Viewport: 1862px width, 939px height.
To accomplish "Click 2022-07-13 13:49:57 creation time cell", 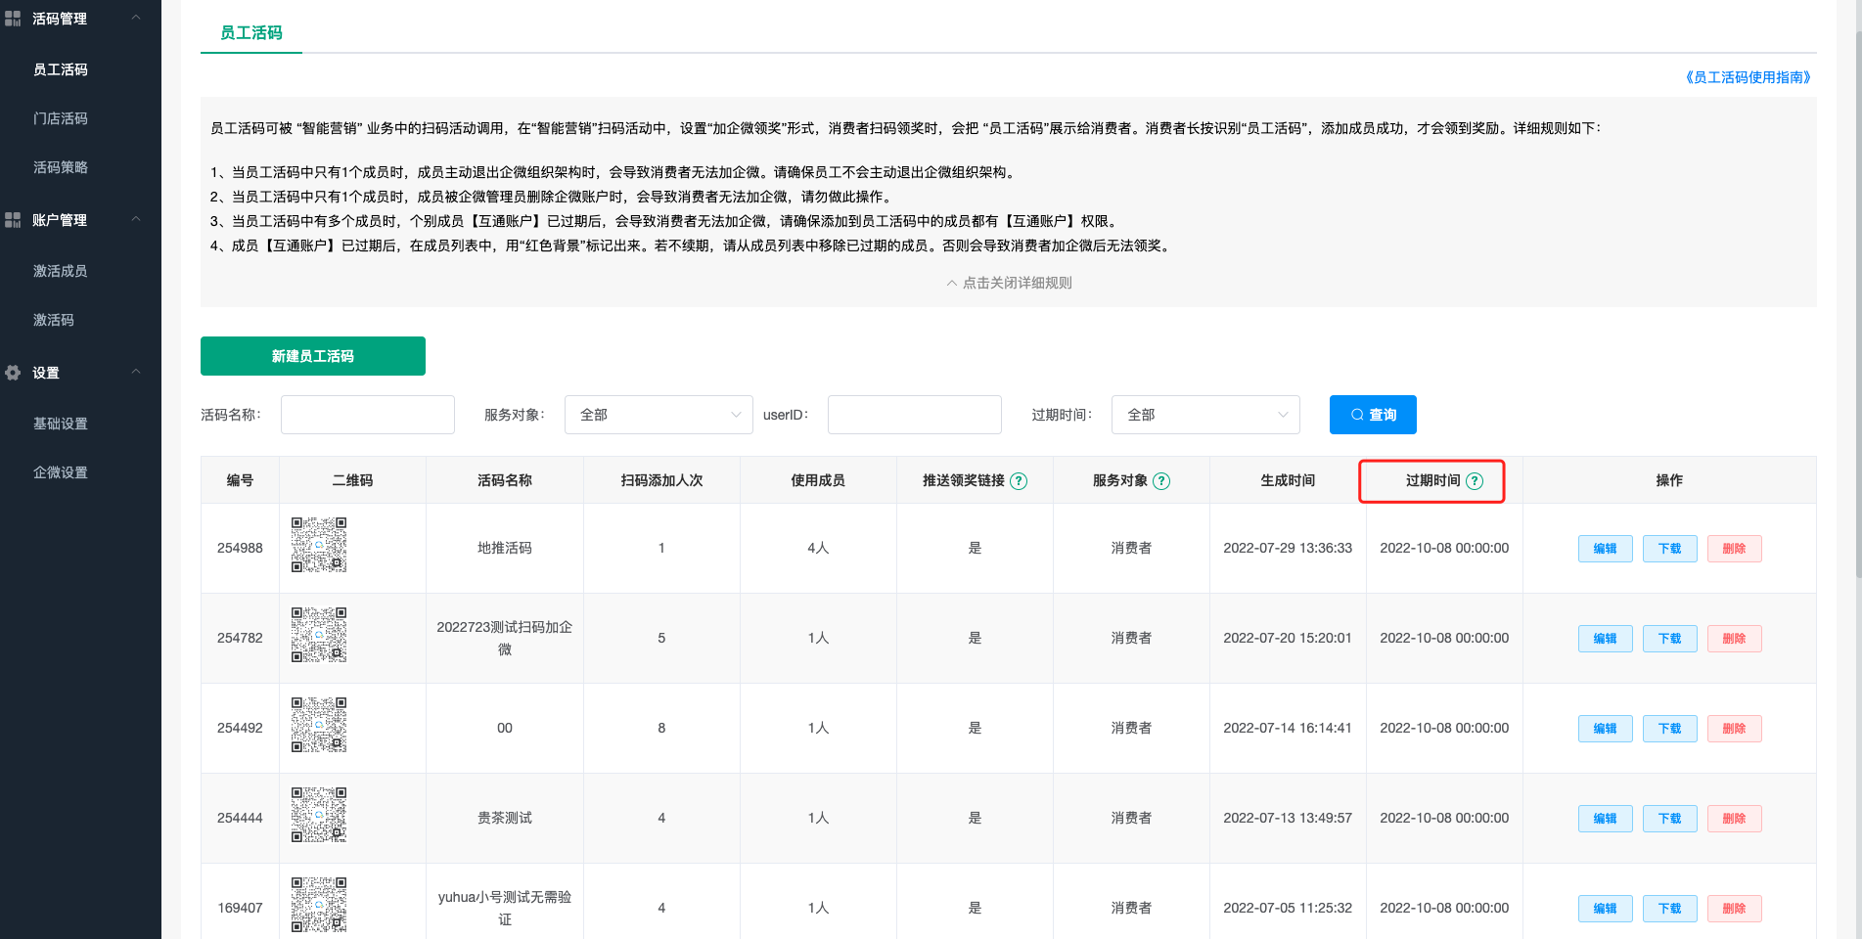I will pyautogui.click(x=1288, y=819).
